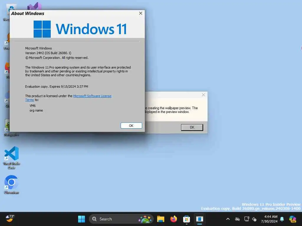Image resolution: width=302 pixels, height=226 pixels.
Task: Click the 'org name' text
Action: pyautogui.click(x=36, y=111)
